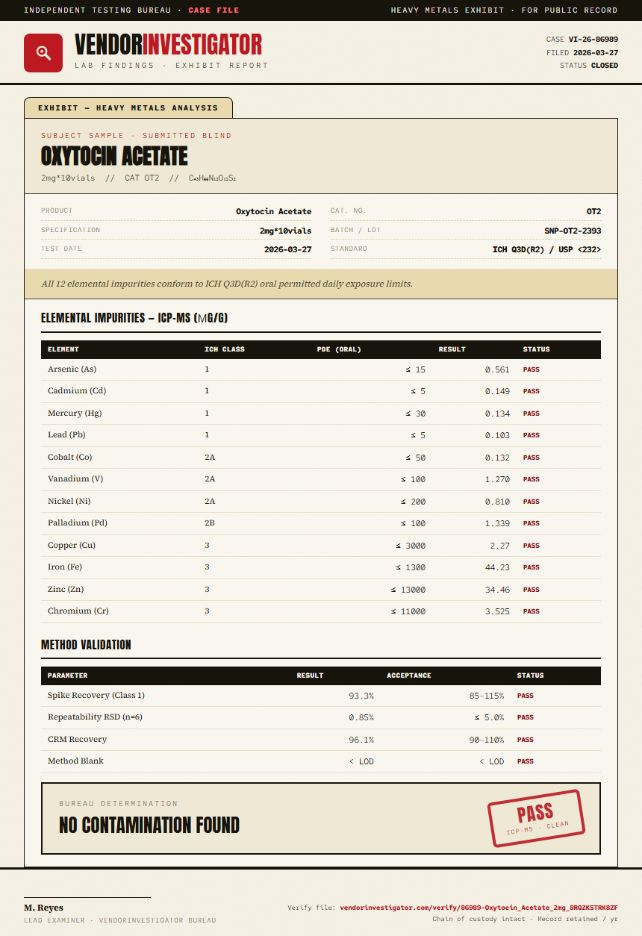Click the Repeatability RSD (n=6) row
Viewport: 642px width, 936px height.
(x=321, y=717)
